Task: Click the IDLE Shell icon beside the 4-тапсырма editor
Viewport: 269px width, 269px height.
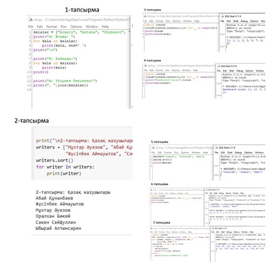Action: tap(218, 66)
